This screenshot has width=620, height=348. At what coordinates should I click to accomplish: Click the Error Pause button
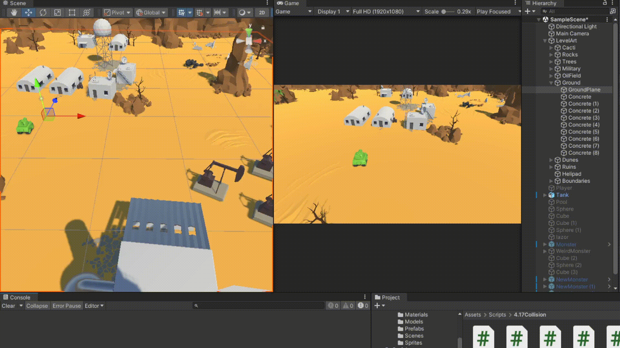67,306
